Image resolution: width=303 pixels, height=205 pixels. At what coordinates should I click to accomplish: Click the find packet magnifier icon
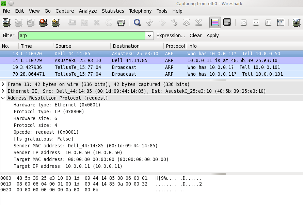(138, 23)
